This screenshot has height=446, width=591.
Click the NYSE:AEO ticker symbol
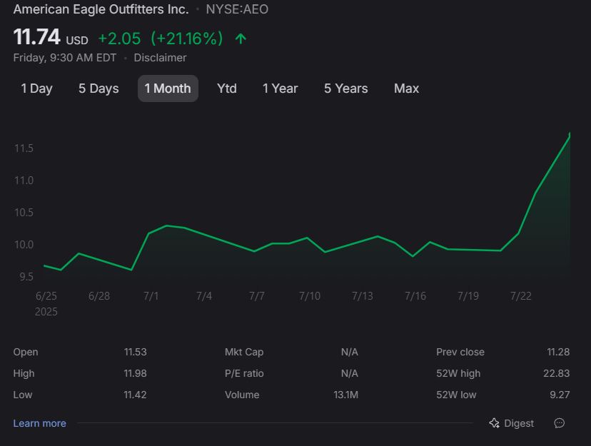click(x=237, y=9)
